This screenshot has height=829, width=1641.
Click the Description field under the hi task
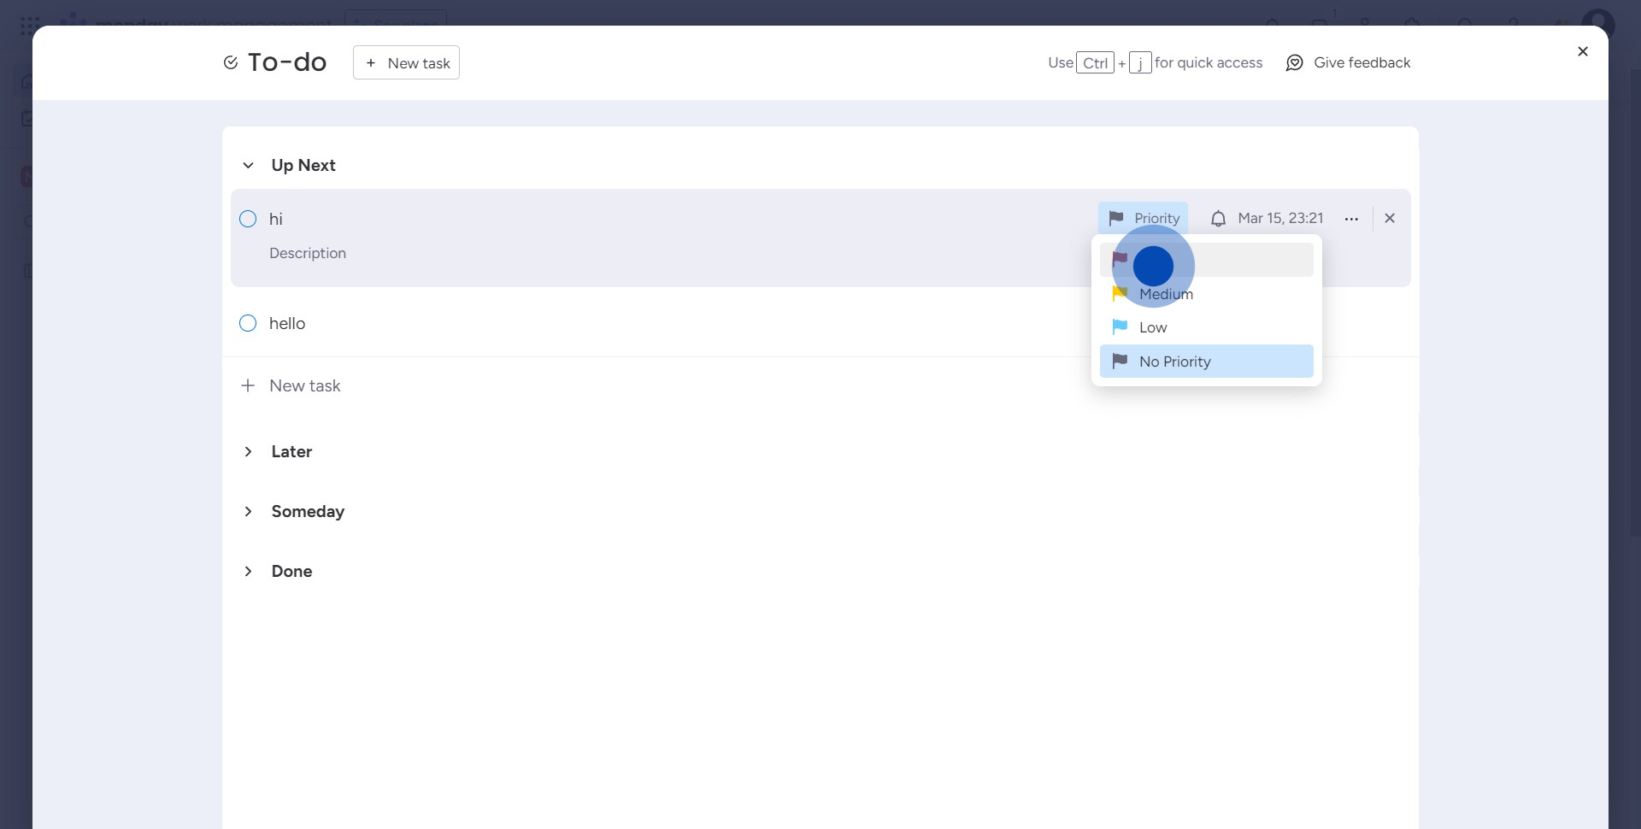point(308,254)
